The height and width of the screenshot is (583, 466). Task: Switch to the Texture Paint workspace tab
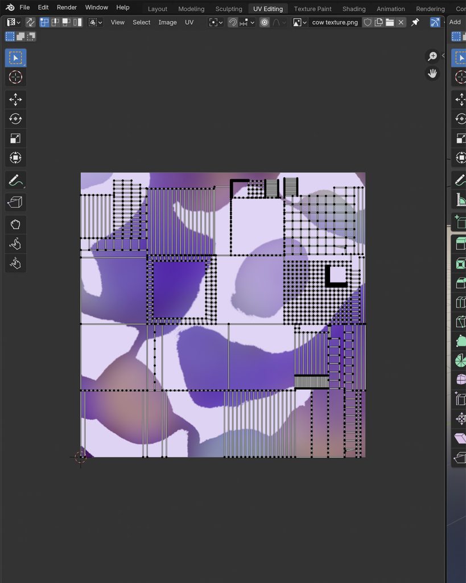[x=312, y=9]
